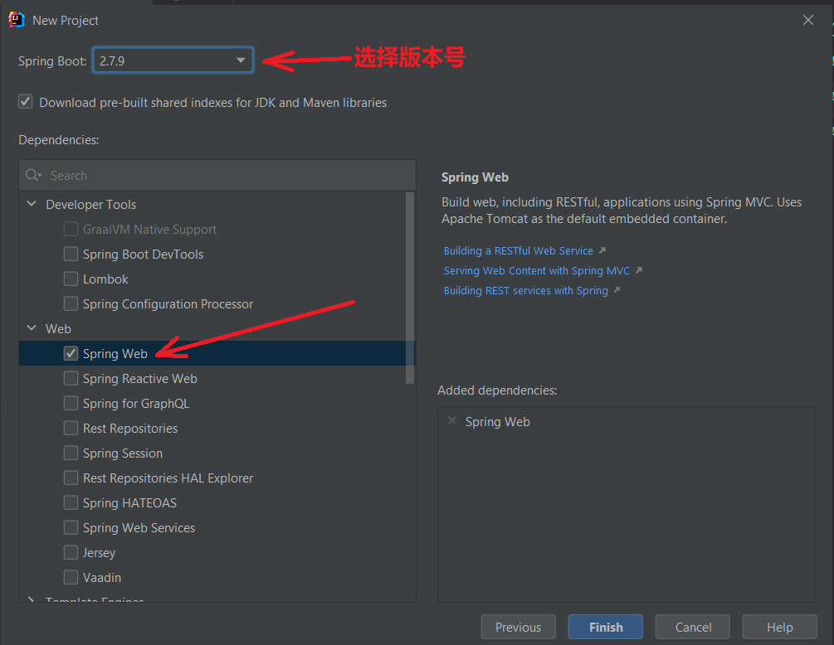The image size is (834, 645).
Task: Click the Previous button
Action: coord(518,627)
